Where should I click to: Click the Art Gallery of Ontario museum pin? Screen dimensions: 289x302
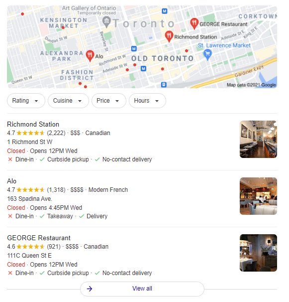pos(106,22)
